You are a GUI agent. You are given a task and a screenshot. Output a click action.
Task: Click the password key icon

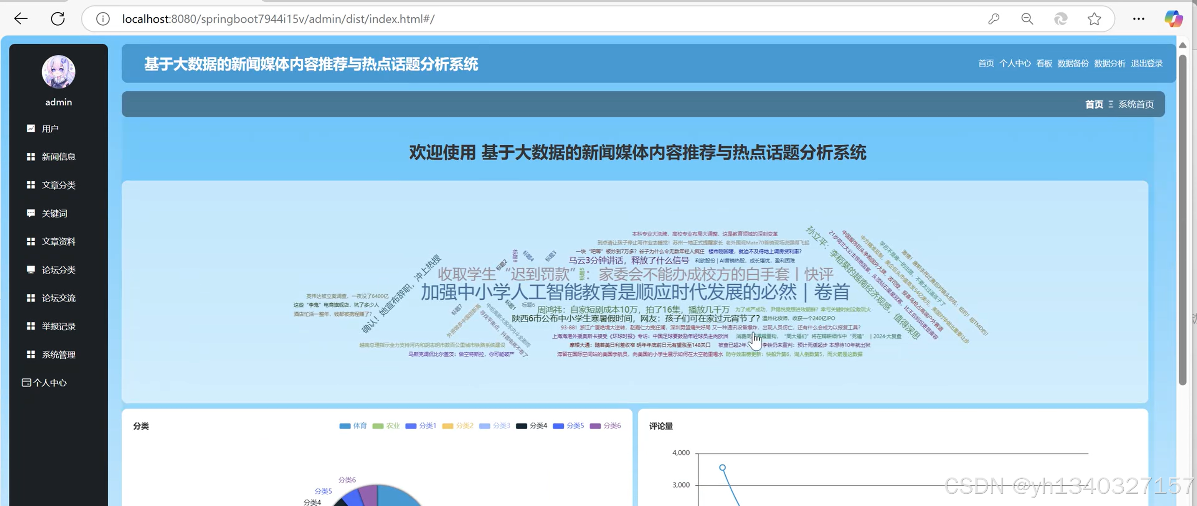coord(994,18)
